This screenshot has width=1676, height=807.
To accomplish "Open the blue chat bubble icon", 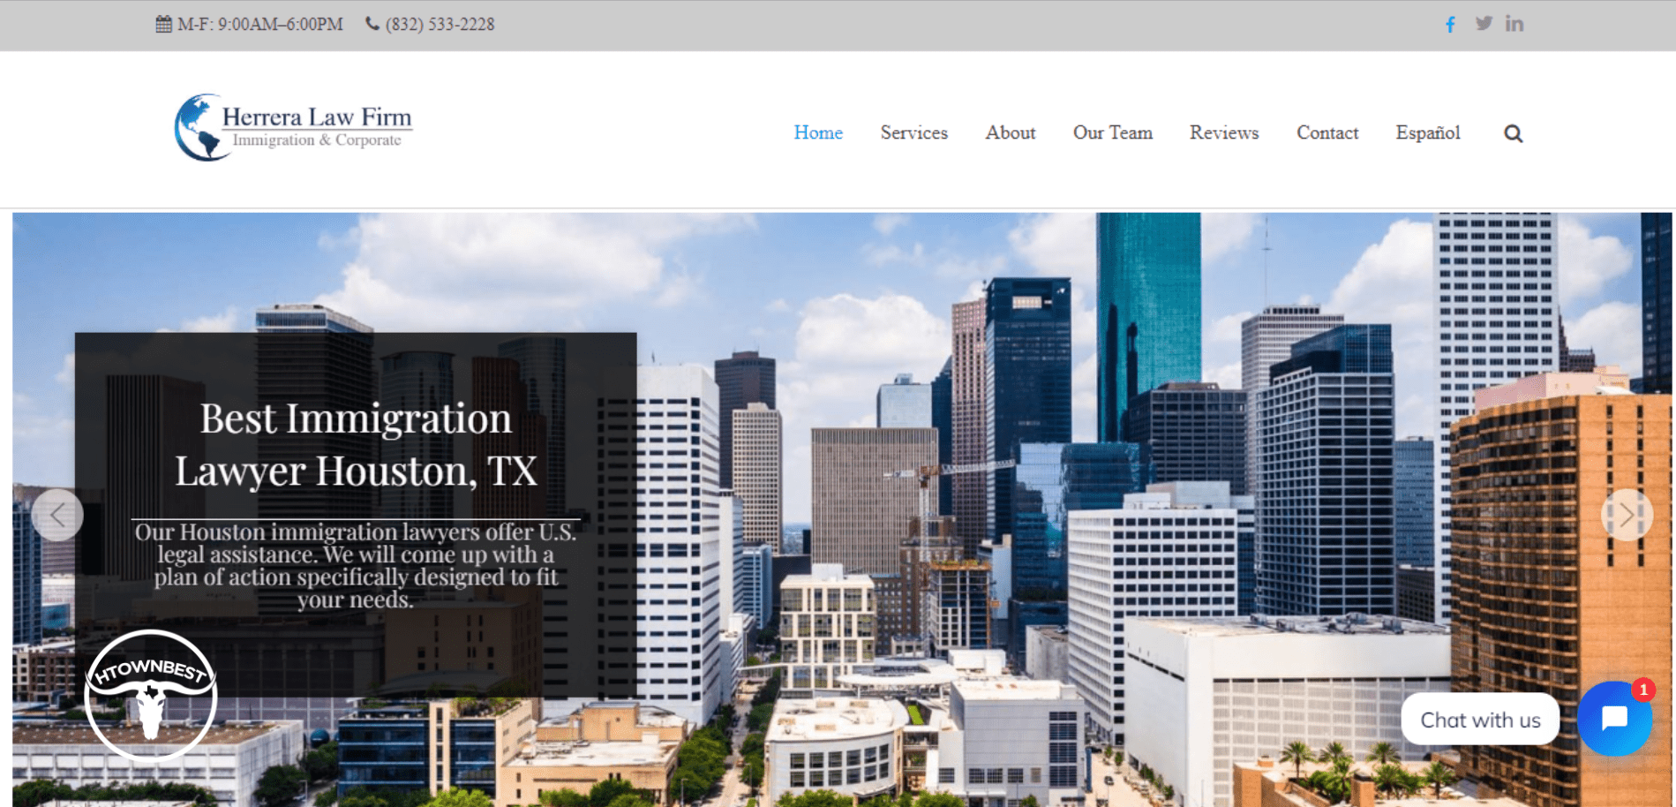I will tap(1614, 719).
